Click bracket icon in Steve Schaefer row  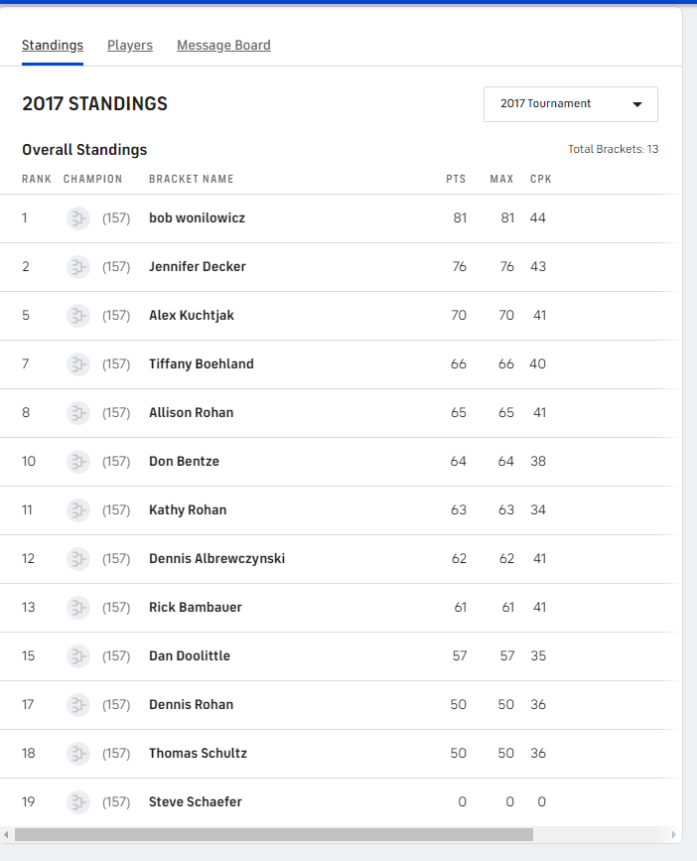78,802
